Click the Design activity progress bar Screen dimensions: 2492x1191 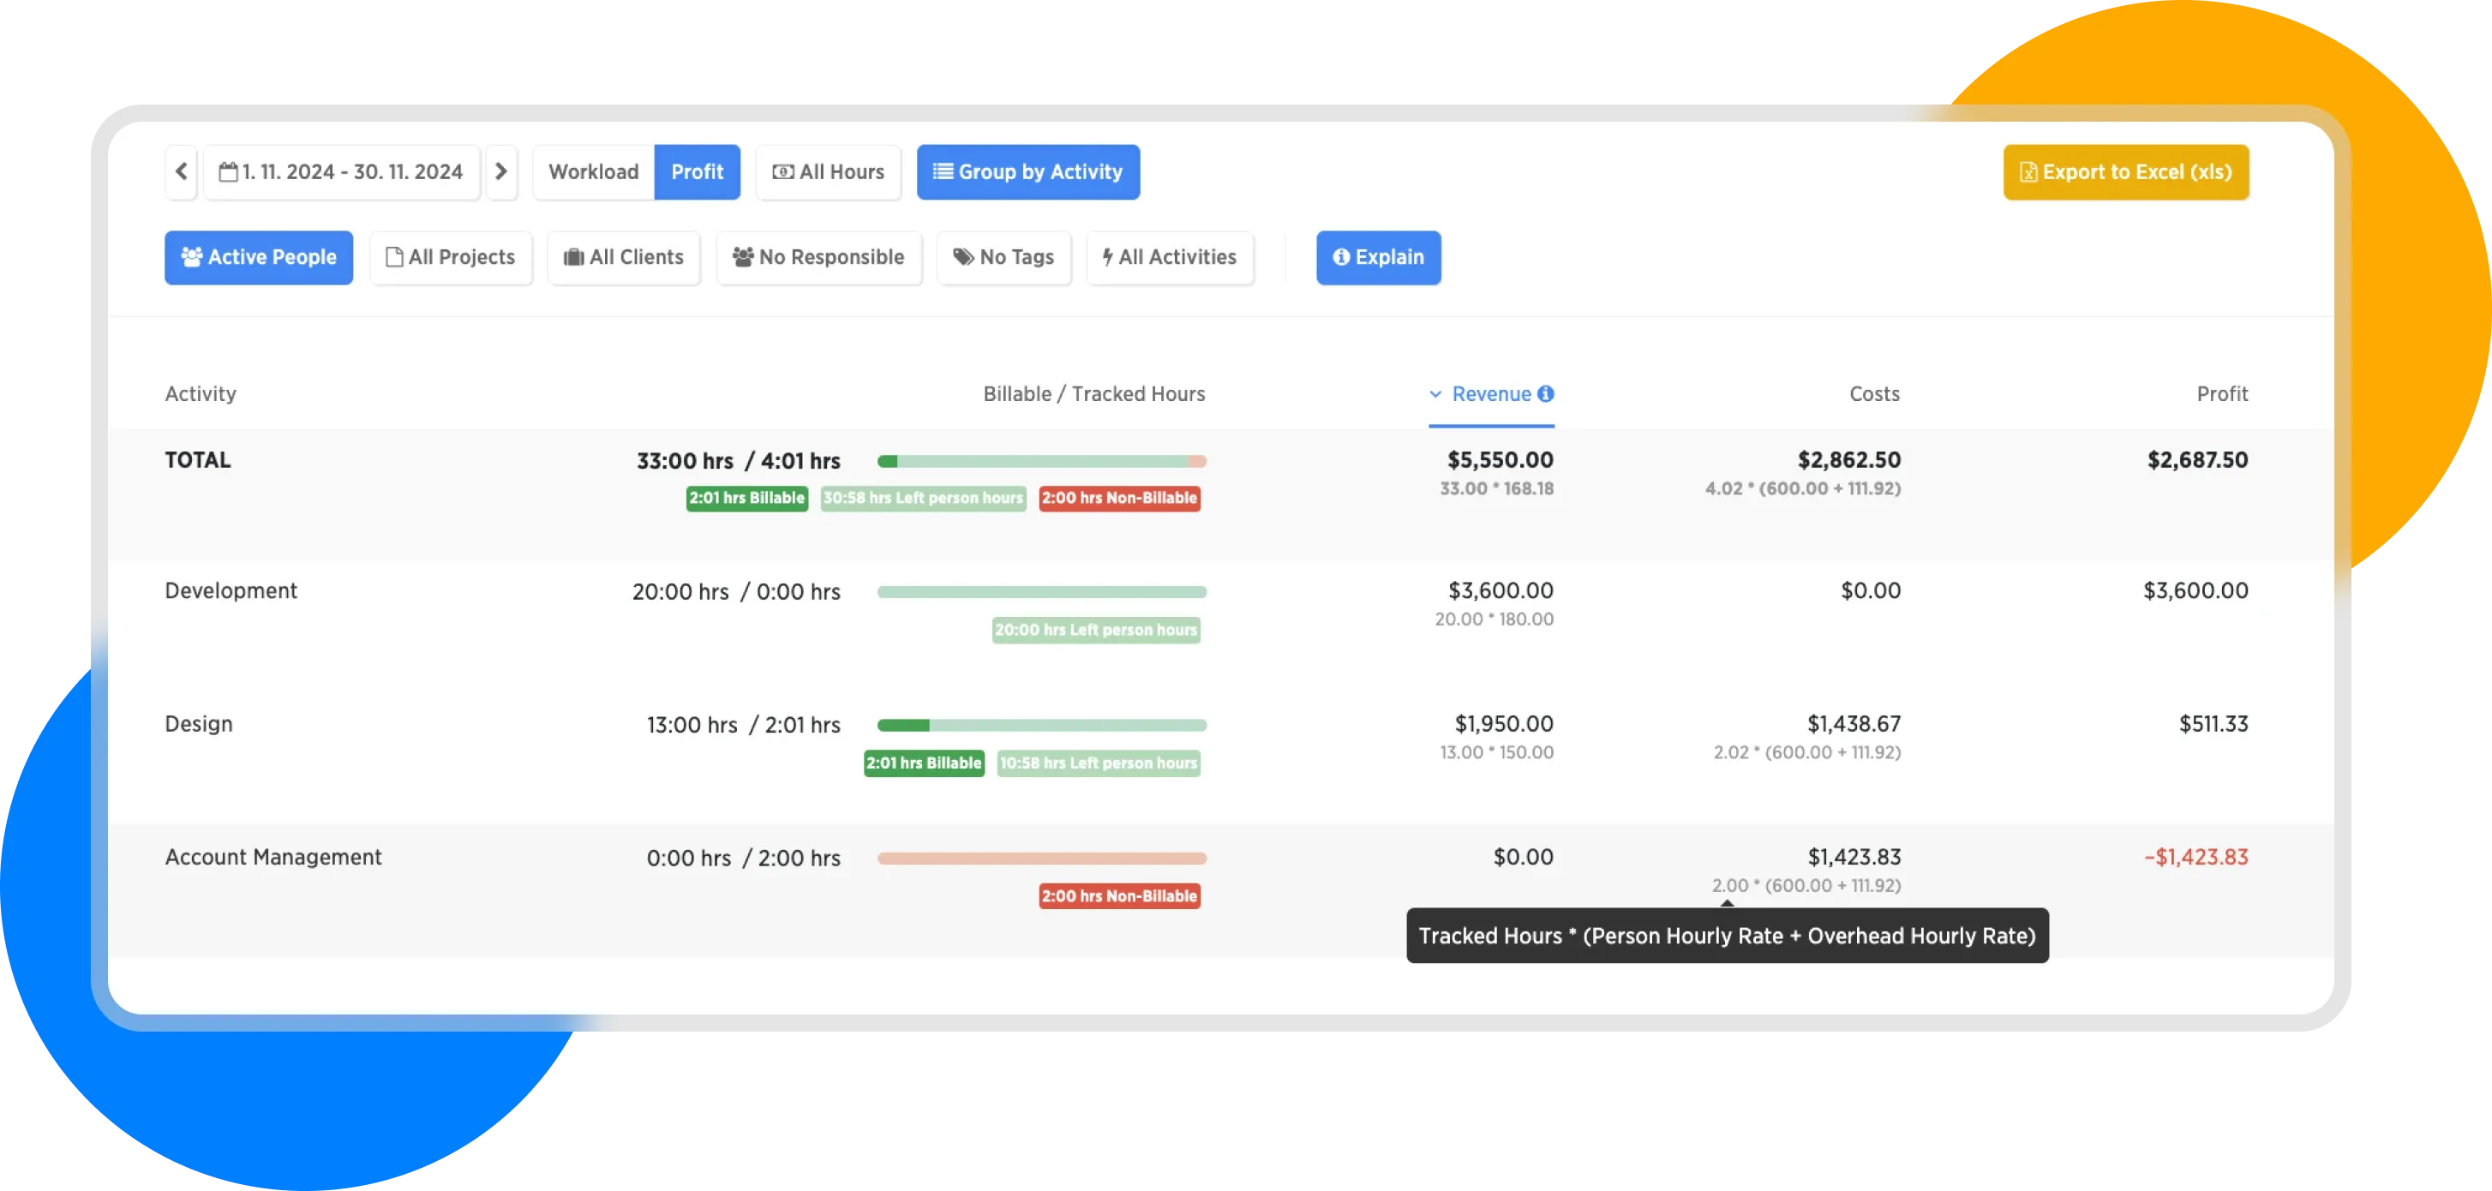1041,725
